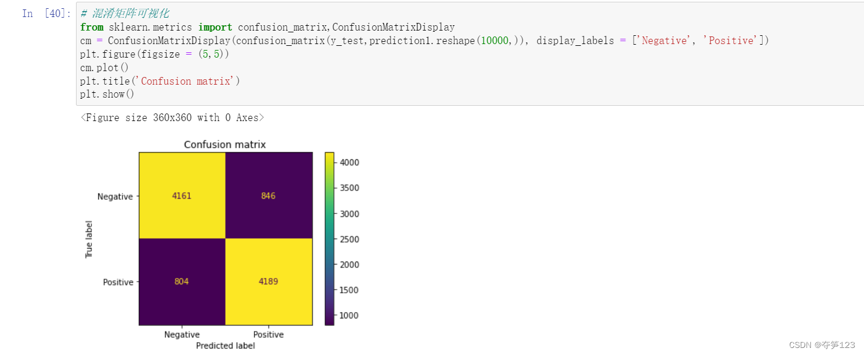Image resolution: width=864 pixels, height=355 pixels.
Task: Click the matrix cell showing 846
Action: point(269,195)
